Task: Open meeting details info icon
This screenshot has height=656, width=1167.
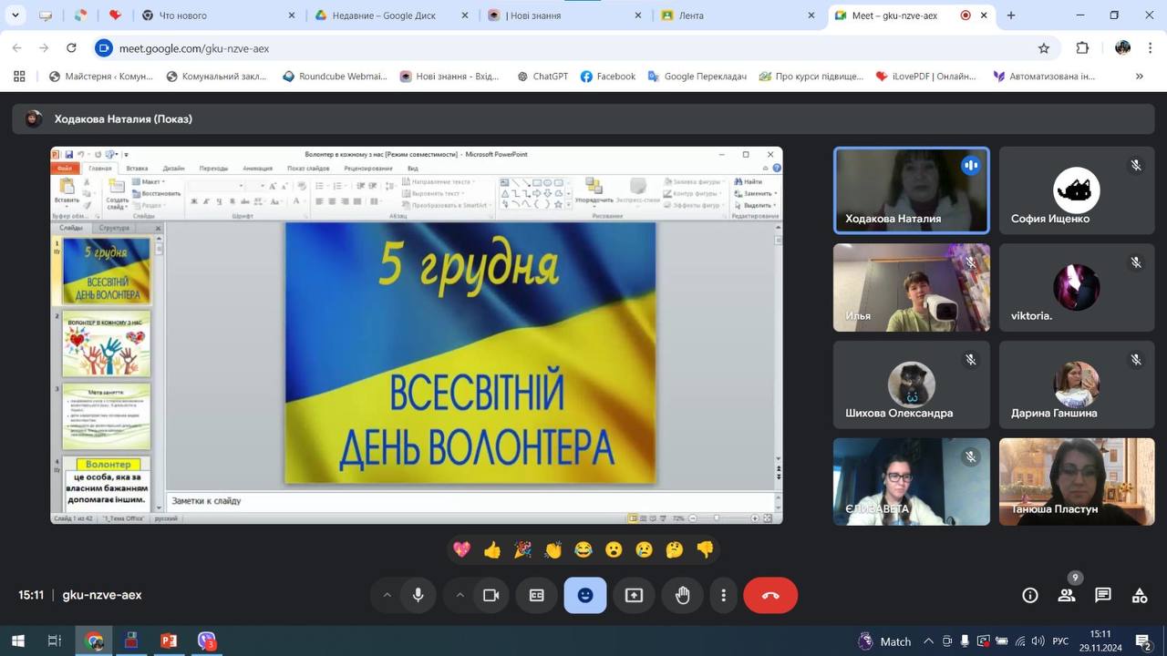Action: [1030, 595]
